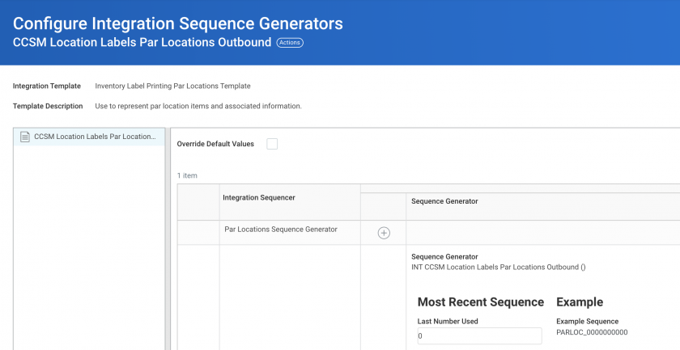Click the Last Number Used input field
The width and height of the screenshot is (680, 350).
pos(479,335)
